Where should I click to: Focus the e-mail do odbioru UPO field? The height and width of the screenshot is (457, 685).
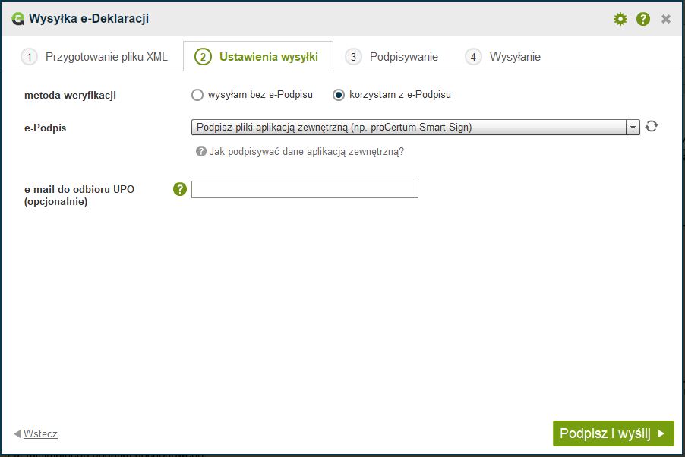[305, 189]
